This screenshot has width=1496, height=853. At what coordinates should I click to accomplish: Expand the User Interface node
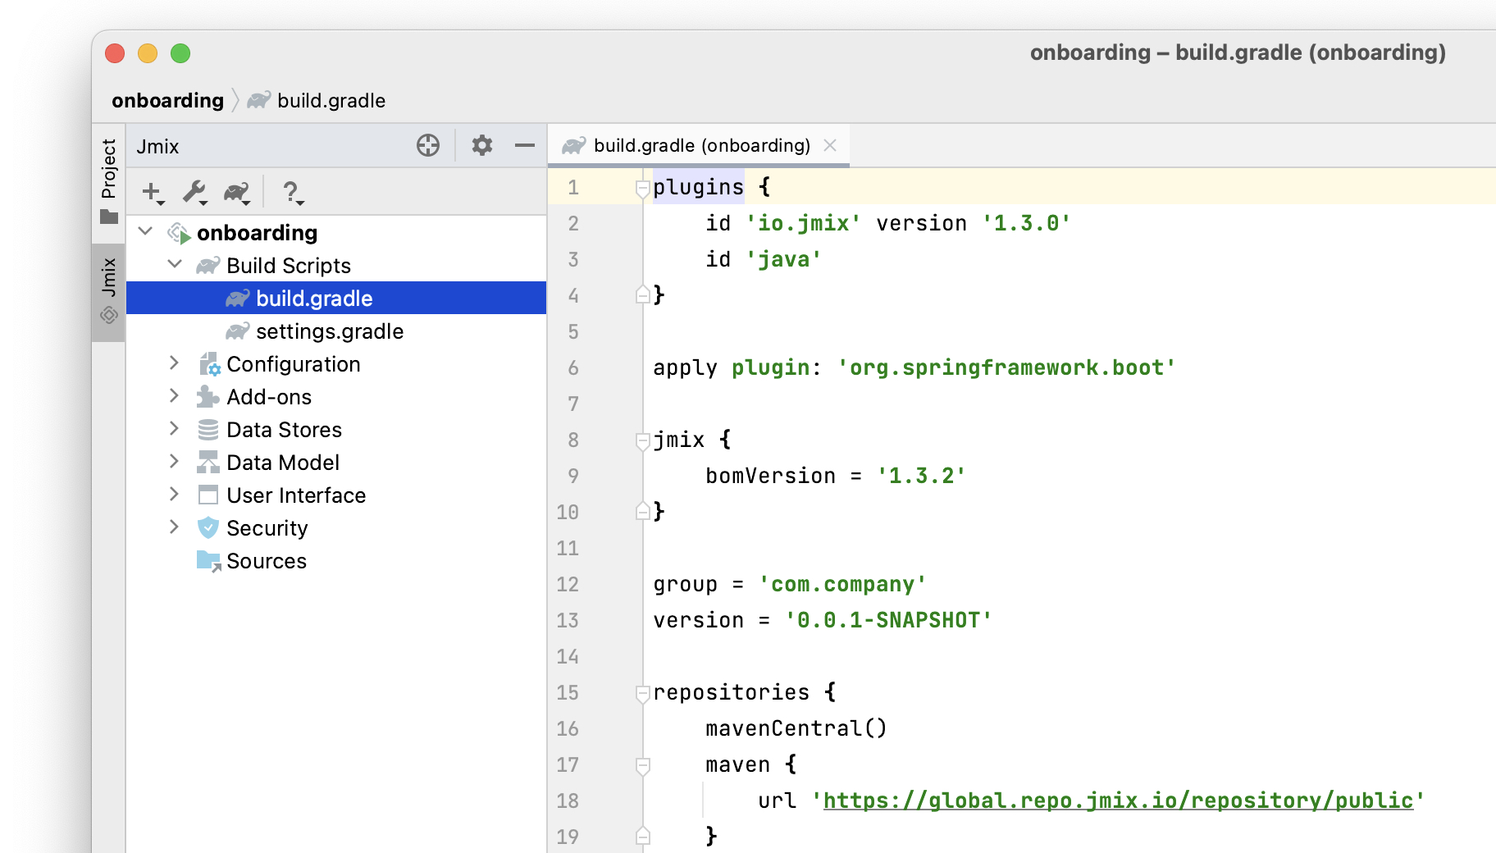coord(174,495)
